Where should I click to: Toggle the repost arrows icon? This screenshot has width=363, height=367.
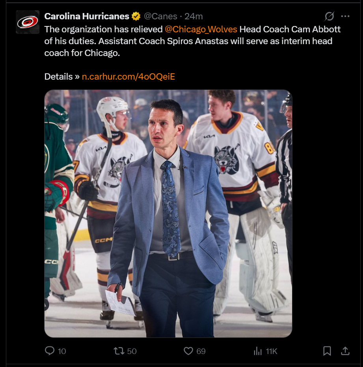tap(119, 351)
